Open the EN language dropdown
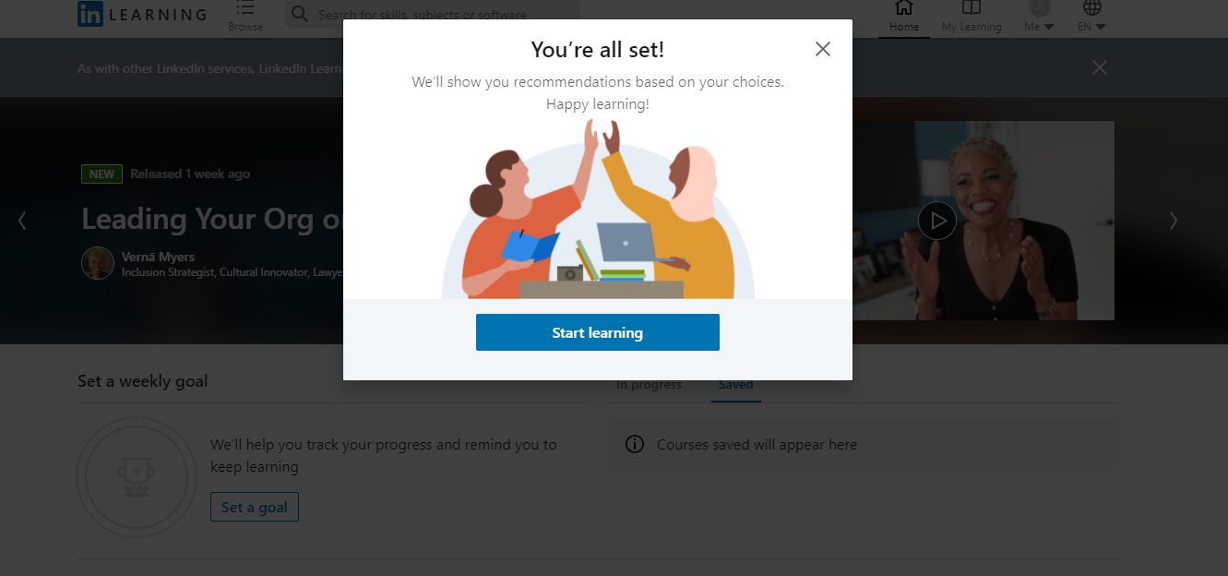This screenshot has width=1228, height=576. (x=1091, y=16)
